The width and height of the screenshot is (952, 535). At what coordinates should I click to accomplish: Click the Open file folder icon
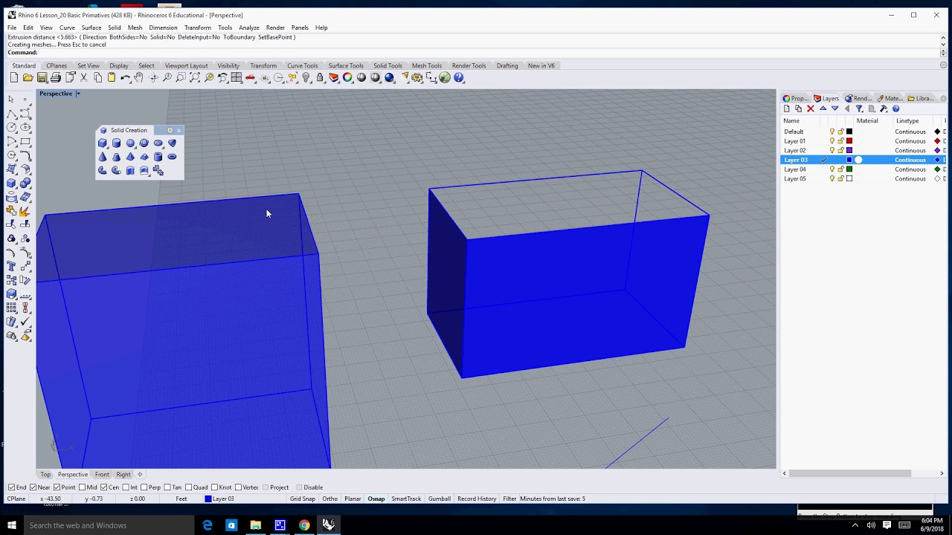[28, 77]
